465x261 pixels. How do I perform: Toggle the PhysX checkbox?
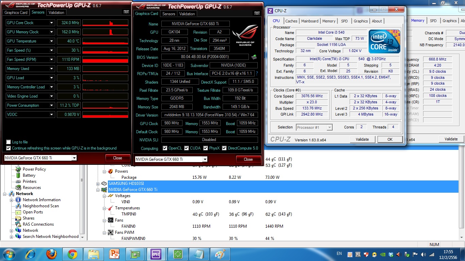click(206, 148)
